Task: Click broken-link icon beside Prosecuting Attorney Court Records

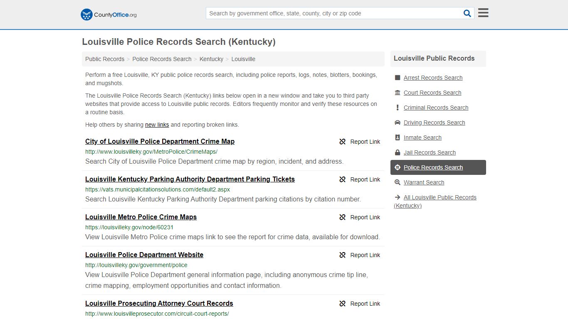Action: [x=343, y=304]
